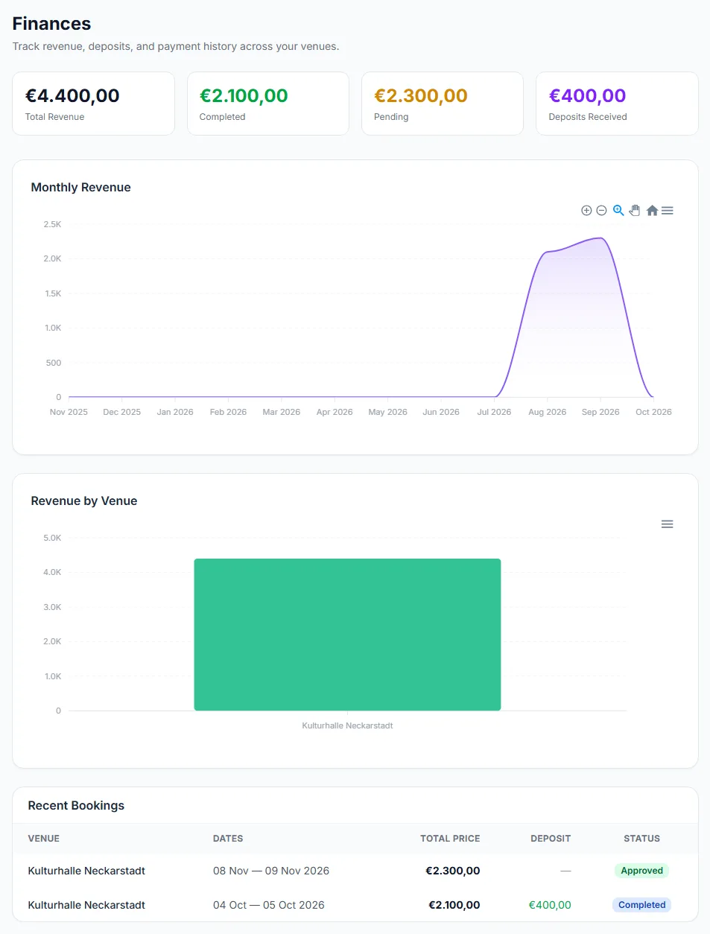The image size is (710, 934).
Task: Select Kulturhalle Neckarstadt in the 08 Nov booking row
Action: 86,871
